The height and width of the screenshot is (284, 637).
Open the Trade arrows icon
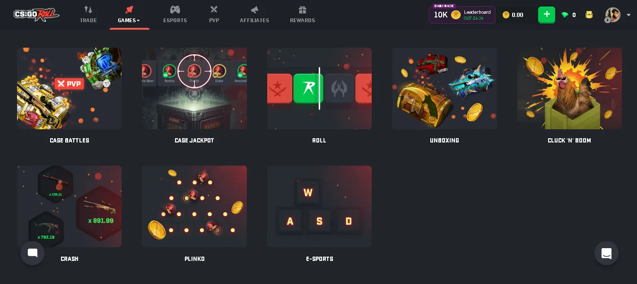(88, 9)
